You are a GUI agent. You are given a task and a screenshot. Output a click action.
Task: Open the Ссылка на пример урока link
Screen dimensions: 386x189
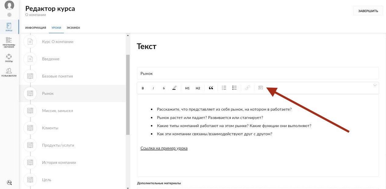click(x=164, y=148)
